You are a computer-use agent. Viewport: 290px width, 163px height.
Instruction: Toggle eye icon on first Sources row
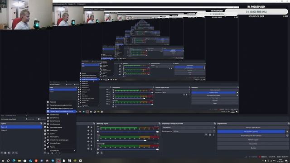88,127
